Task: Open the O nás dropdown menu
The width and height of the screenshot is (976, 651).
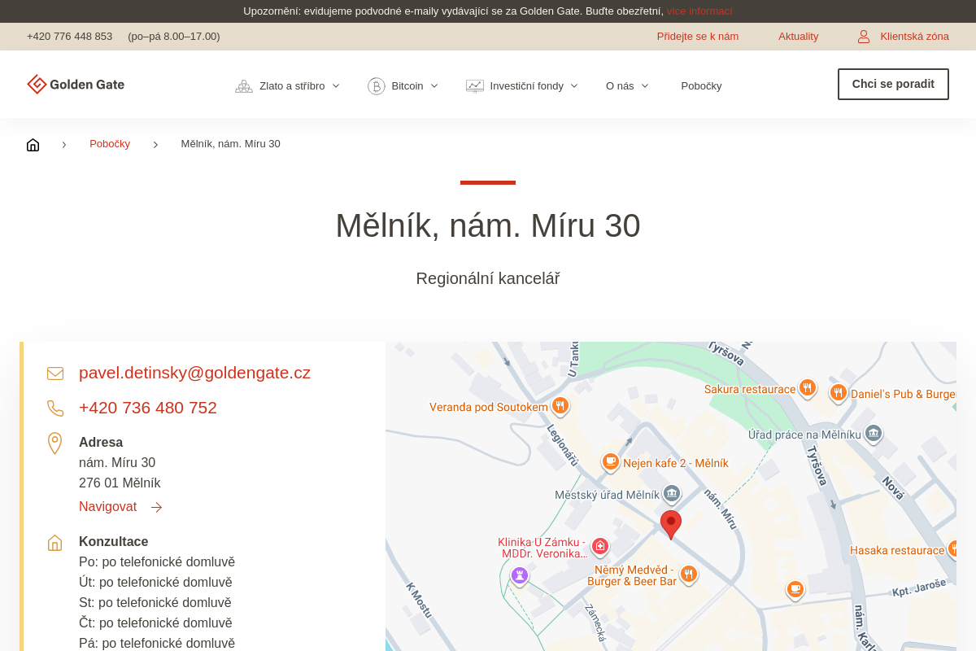Action: (x=627, y=86)
